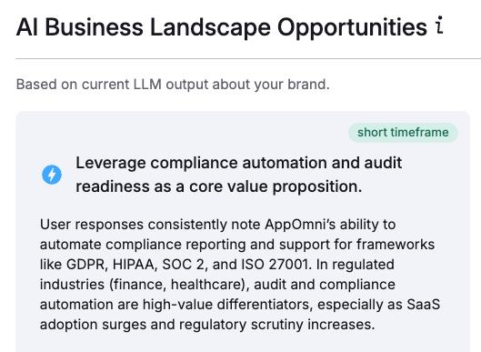Click line 'automate compliance reporting and support for frameworks'
The height and width of the screenshot is (352, 481).
[237, 245]
